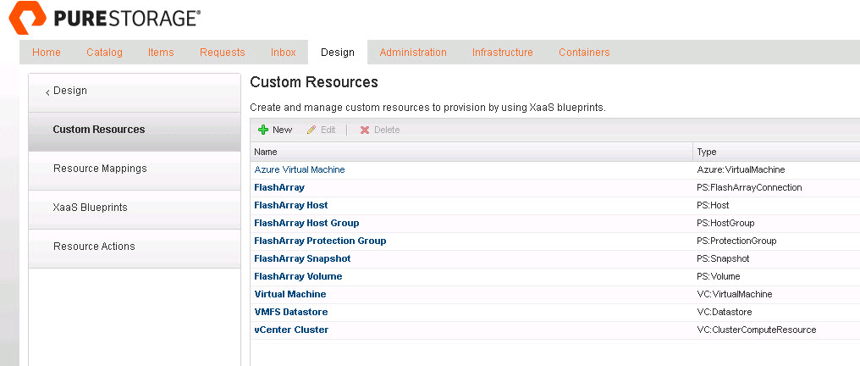Viewport: 860px width, 366px height.
Task: Click the red X Delete icon
Action: click(x=365, y=130)
